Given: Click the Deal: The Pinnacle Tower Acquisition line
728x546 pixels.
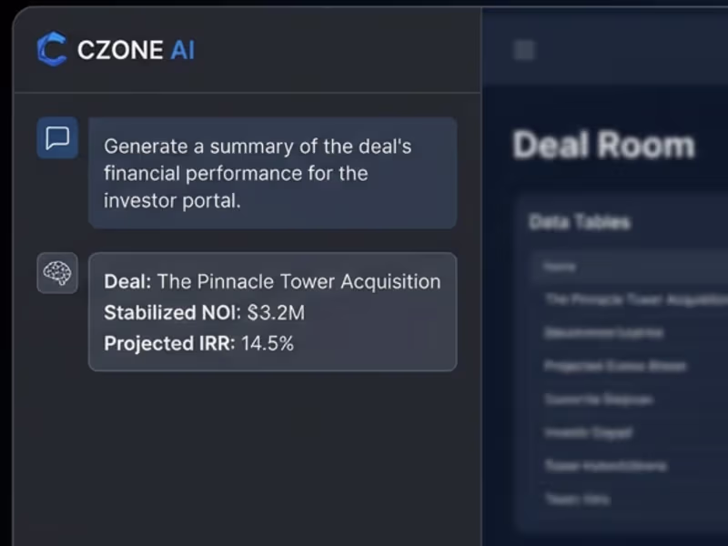Looking at the screenshot, I should click(272, 282).
